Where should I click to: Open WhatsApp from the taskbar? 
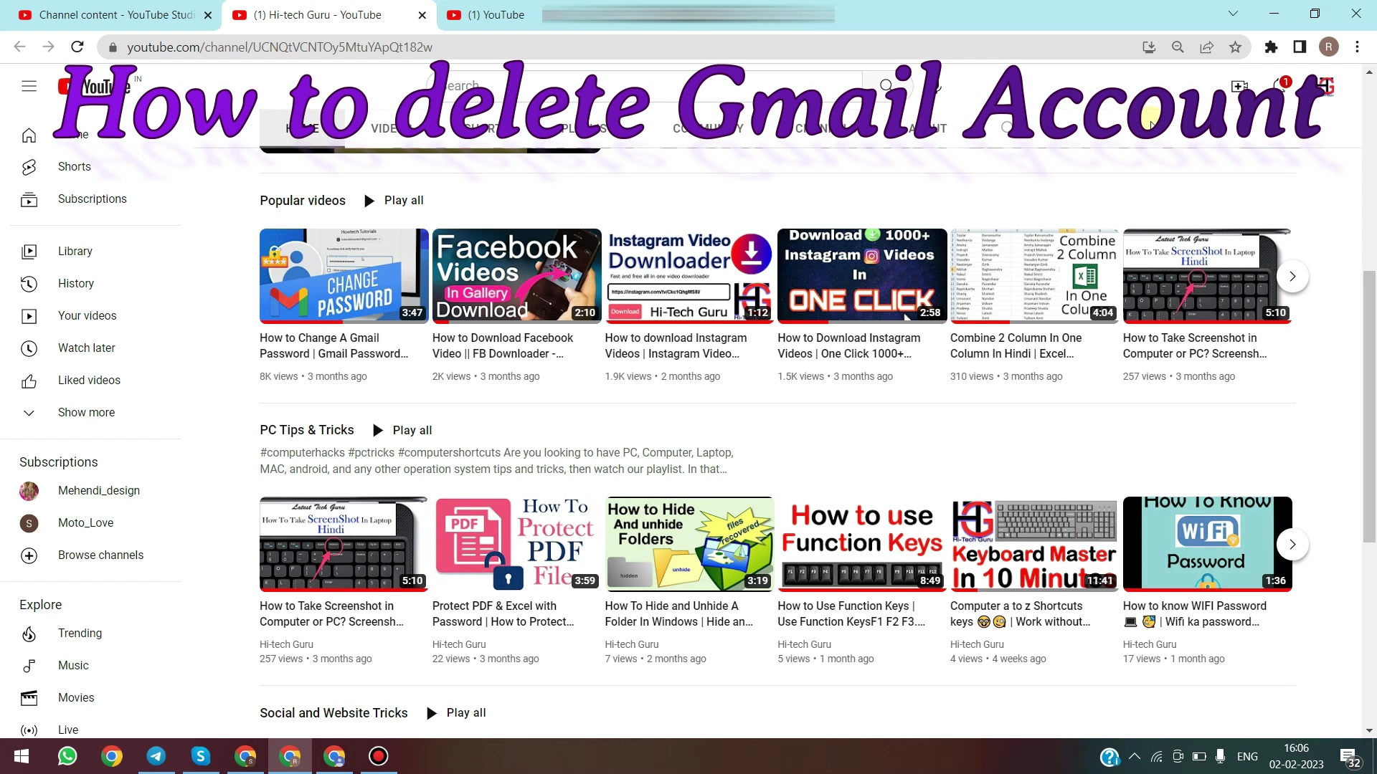point(67,756)
